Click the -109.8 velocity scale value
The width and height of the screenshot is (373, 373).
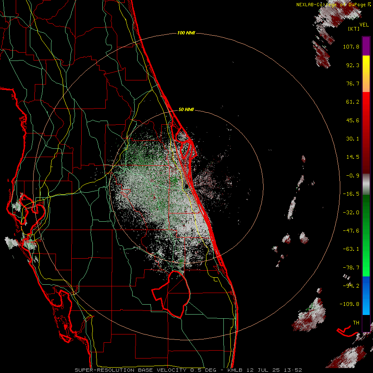pyautogui.click(x=350, y=304)
